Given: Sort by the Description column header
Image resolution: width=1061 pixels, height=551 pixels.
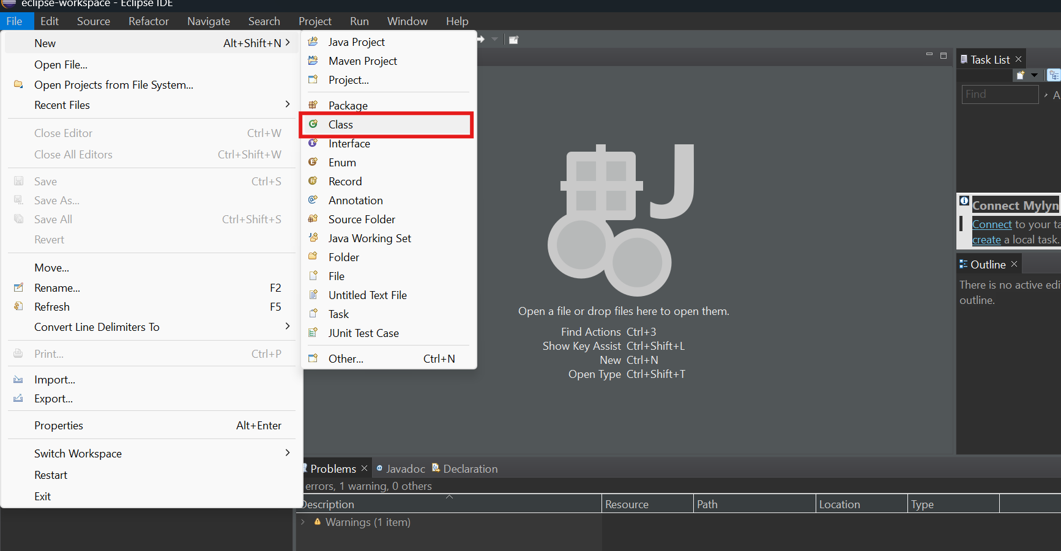Looking at the screenshot, I should [449, 504].
